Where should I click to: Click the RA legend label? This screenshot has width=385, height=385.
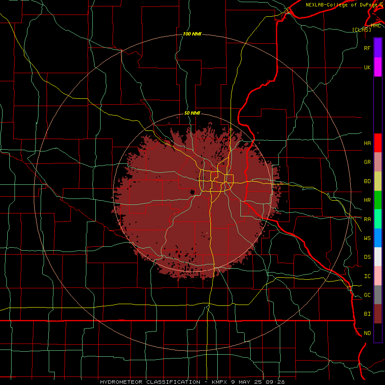coord(367,219)
